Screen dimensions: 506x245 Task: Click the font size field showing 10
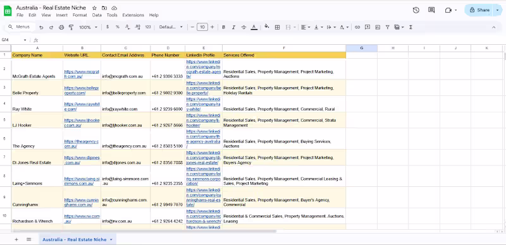click(x=202, y=27)
